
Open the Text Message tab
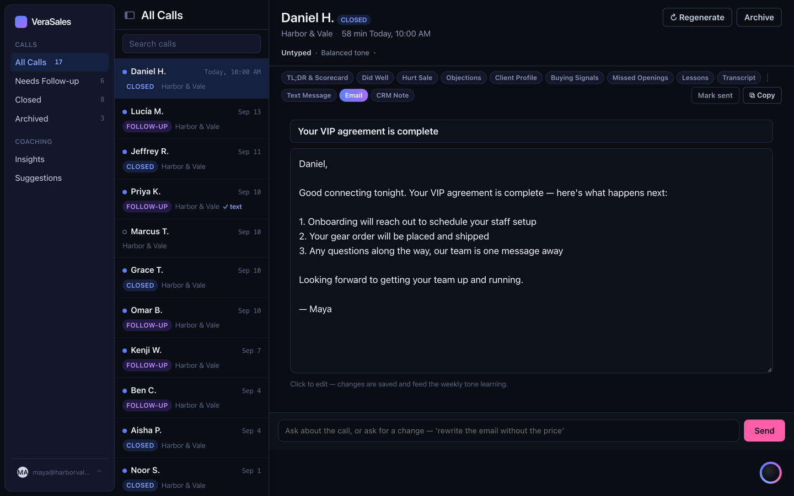309,95
